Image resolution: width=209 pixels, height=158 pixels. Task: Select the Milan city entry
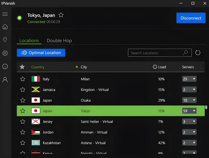click(85, 79)
